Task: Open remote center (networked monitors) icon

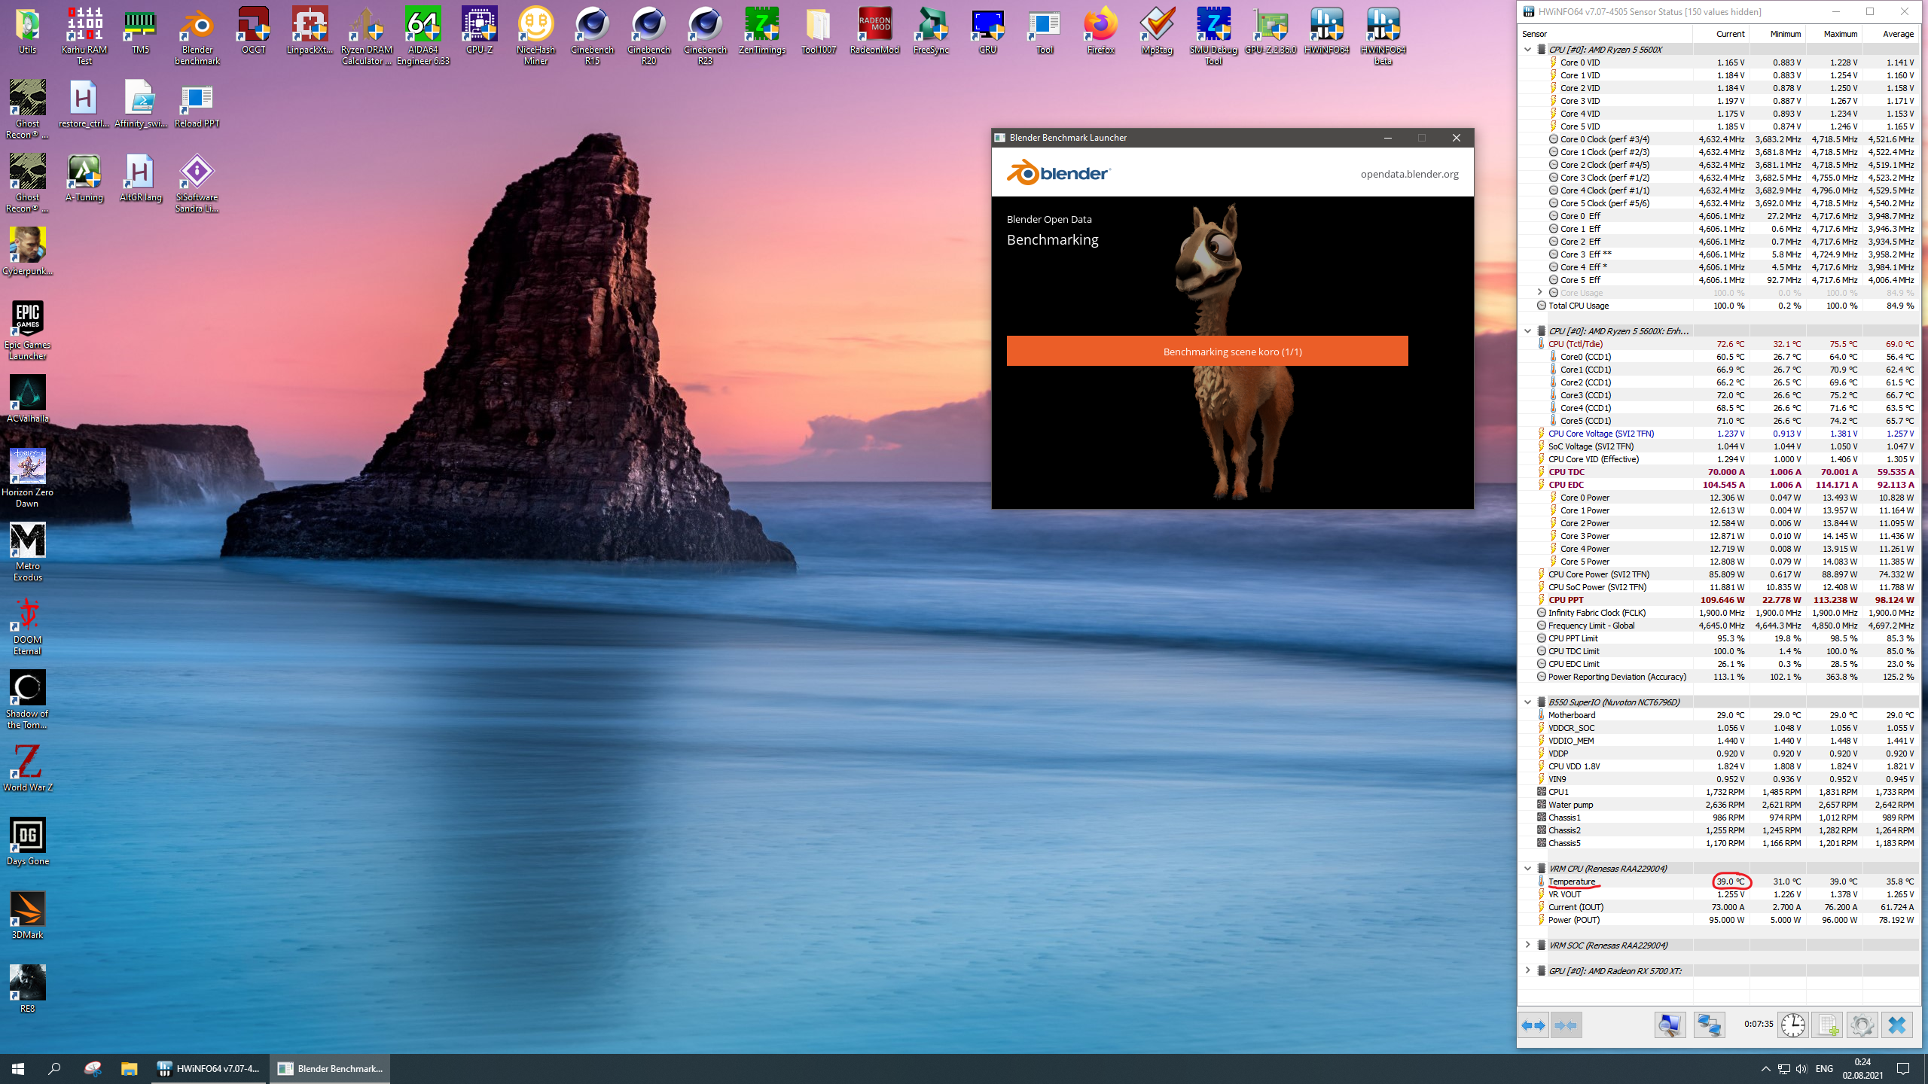Action: click(1709, 1025)
